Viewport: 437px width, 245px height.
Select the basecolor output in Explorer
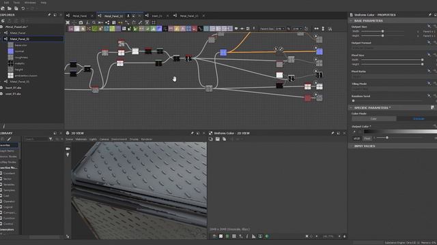coord(20,45)
